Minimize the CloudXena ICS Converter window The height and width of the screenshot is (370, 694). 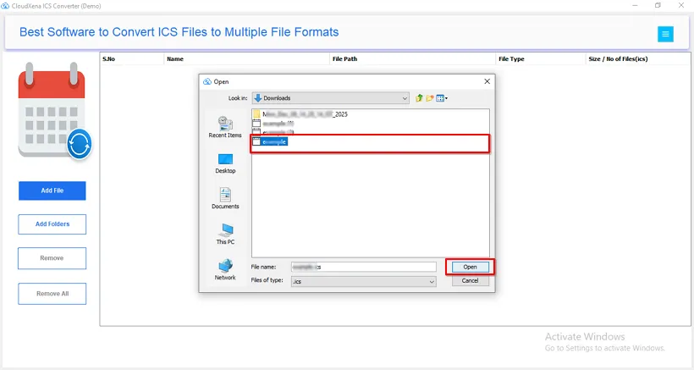[x=635, y=5]
